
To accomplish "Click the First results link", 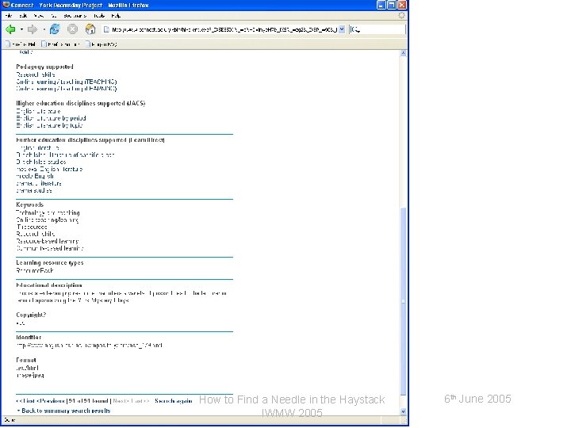I will (25, 401).
